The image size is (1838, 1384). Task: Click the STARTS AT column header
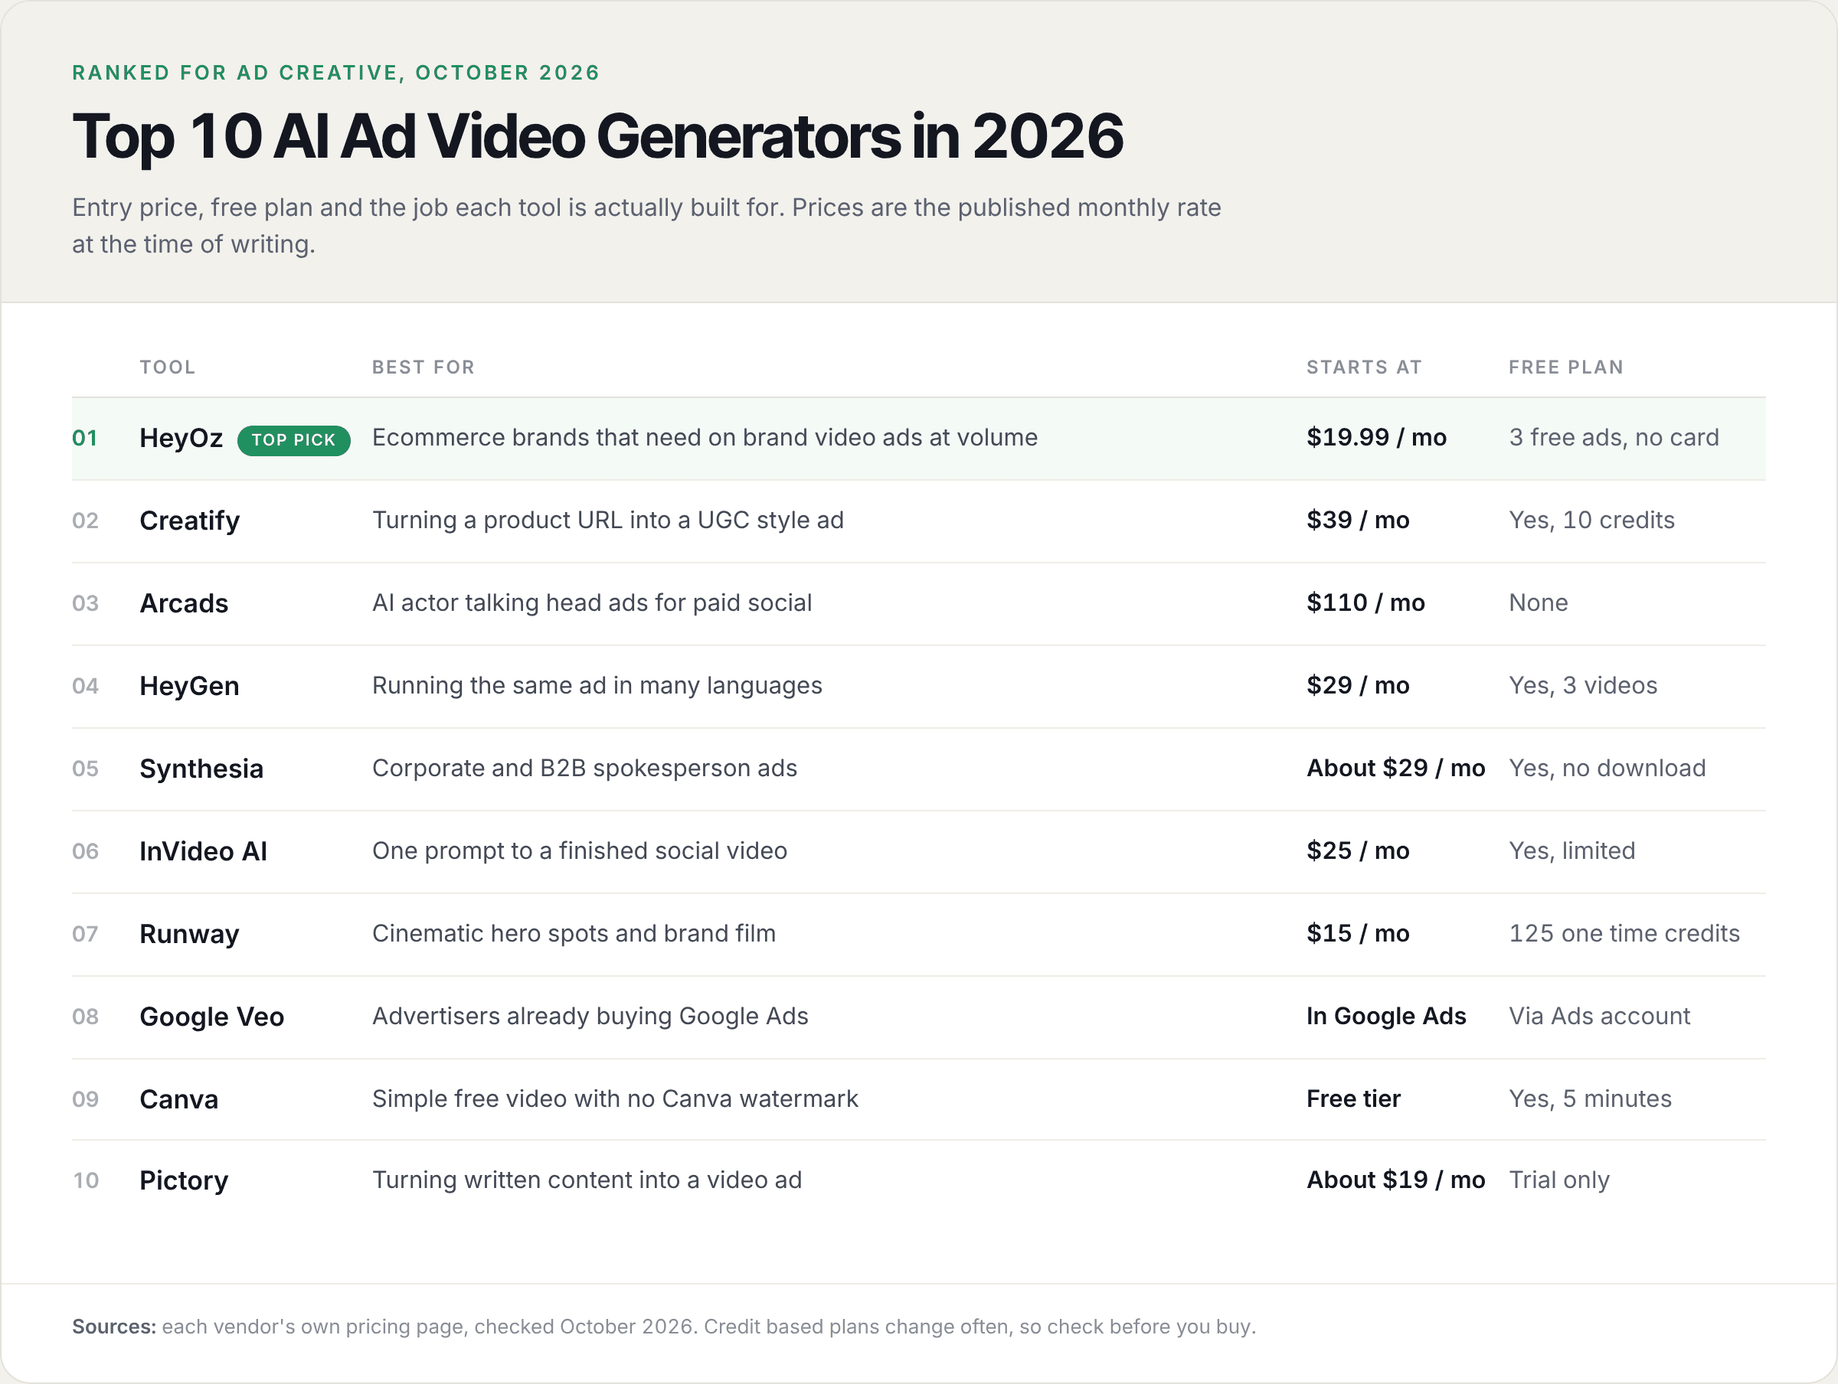pos(1365,367)
